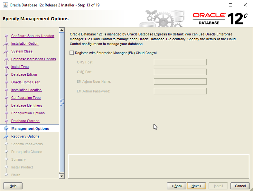
Task: Click the Install Type step marker icon
Action: pyautogui.click(x=6, y=67)
